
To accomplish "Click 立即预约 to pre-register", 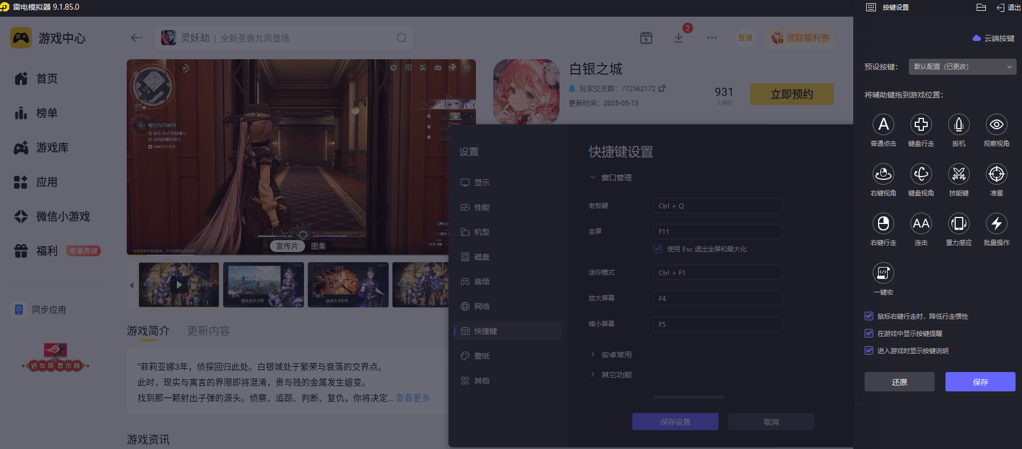I will 792,94.
